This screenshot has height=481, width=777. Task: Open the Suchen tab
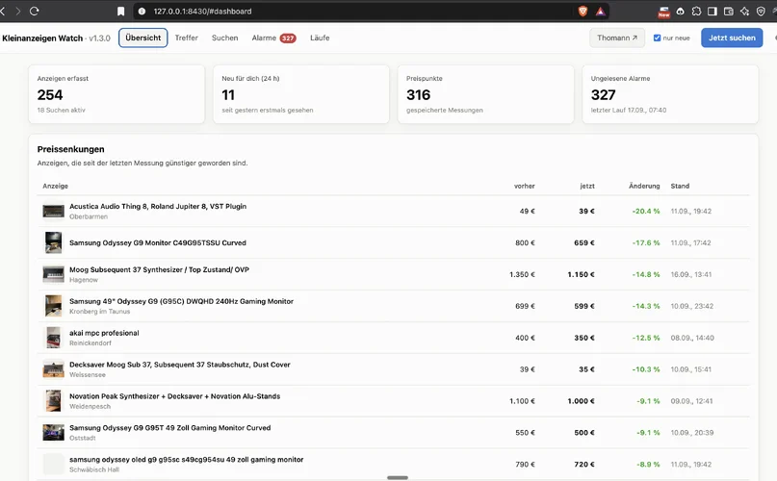click(225, 38)
